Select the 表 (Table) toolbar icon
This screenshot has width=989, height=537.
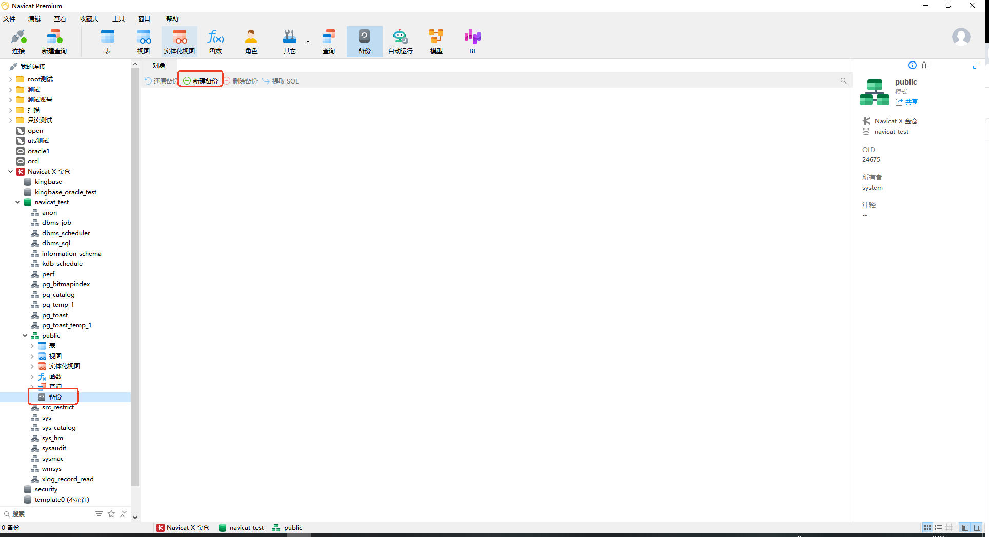coord(108,42)
